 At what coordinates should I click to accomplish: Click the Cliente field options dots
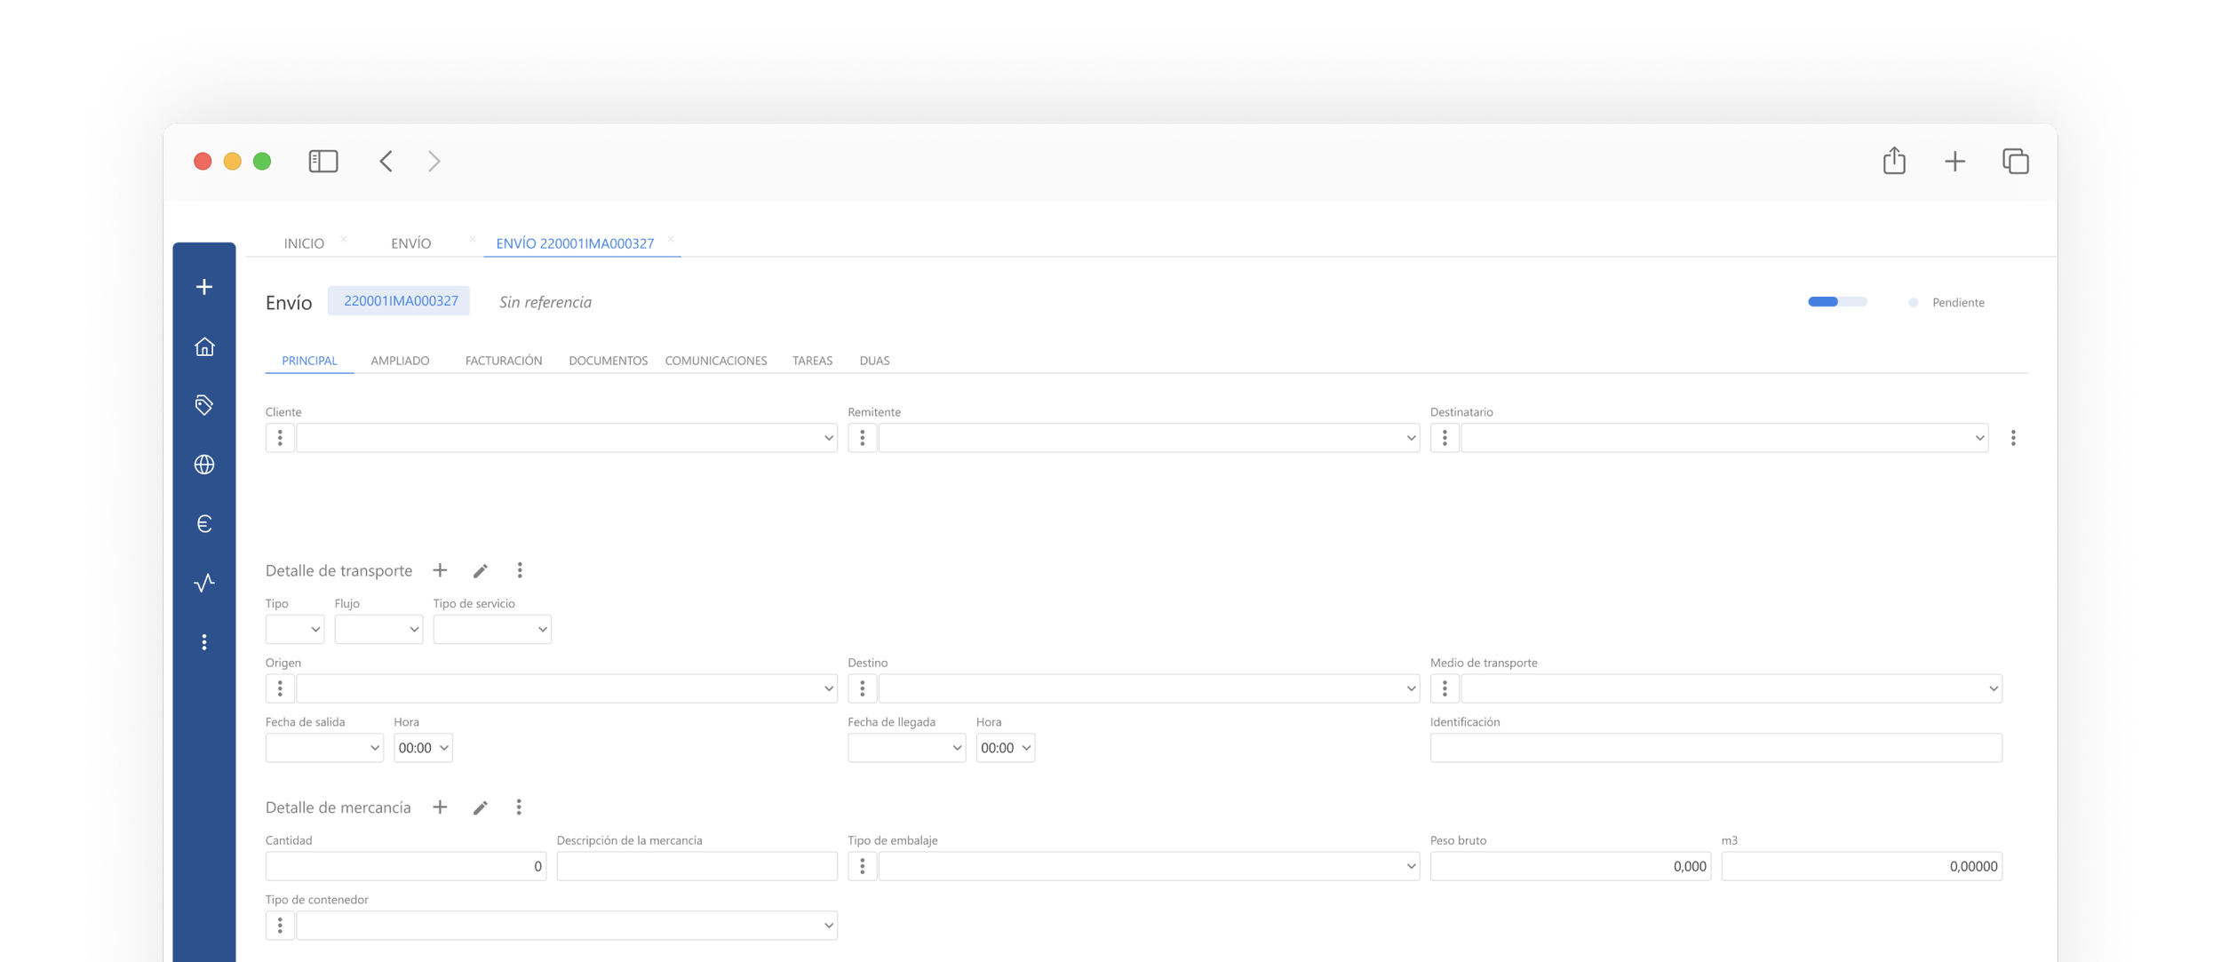[280, 438]
